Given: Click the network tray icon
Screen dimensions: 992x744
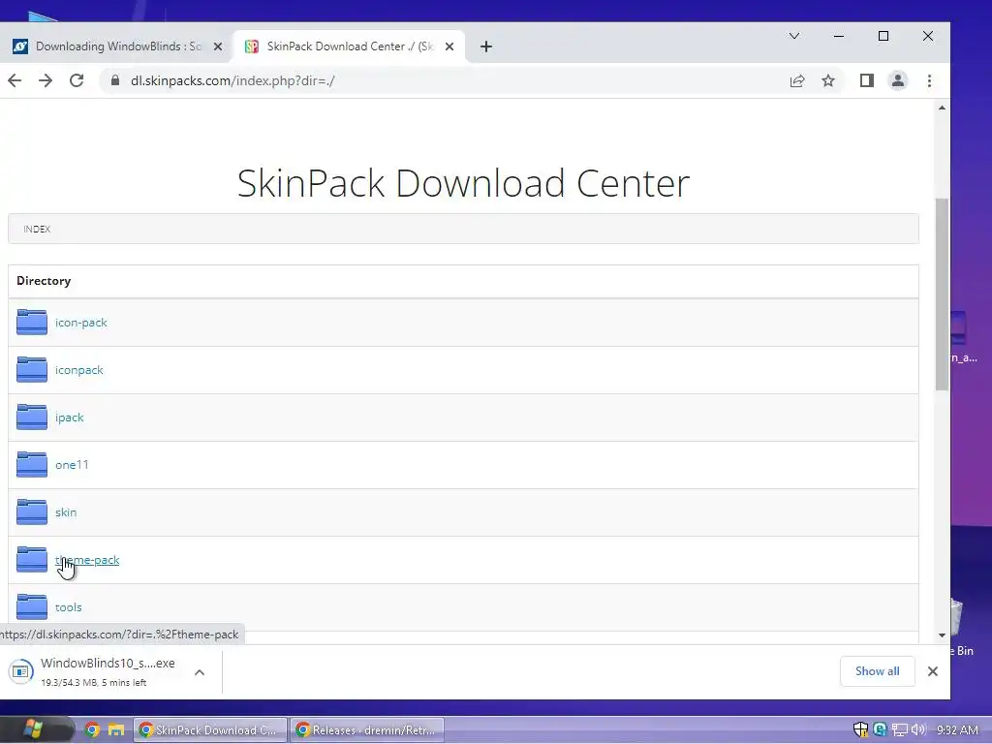Looking at the screenshot, I should pos(899,730).
